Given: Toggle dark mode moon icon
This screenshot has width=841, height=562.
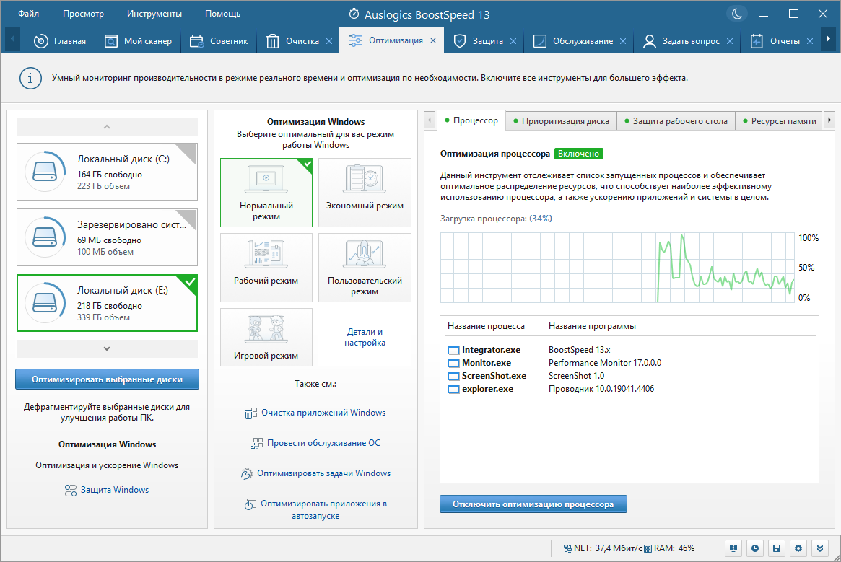Looking at the screenshot, I should (737, 14).
